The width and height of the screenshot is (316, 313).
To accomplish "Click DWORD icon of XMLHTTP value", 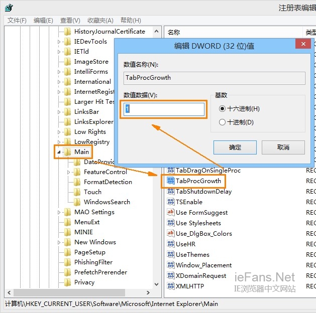I will point(170,286).
